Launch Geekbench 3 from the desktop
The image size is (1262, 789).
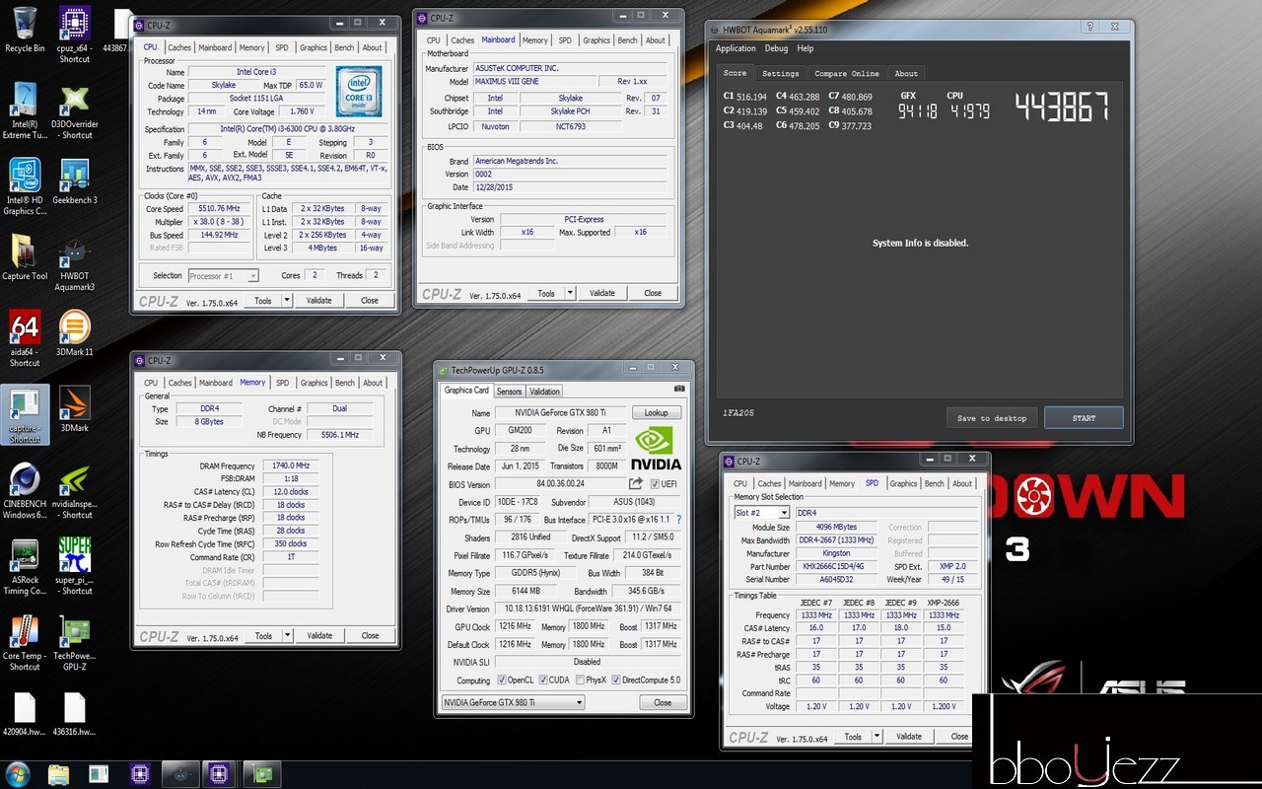tap(74, 181)
